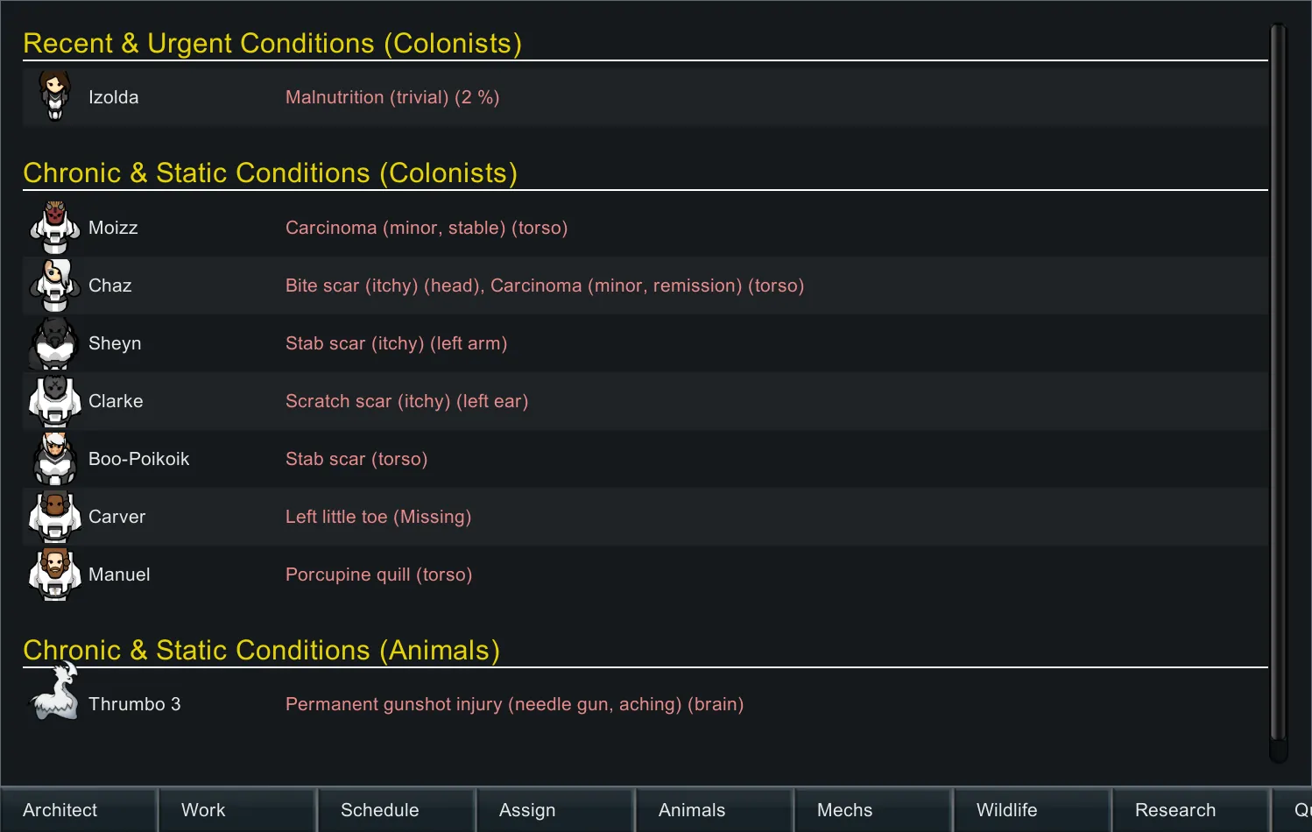Click Izolda's Malnutrition condition text
This screenshot has height=832, width=1312.
[x=392, y=97]
